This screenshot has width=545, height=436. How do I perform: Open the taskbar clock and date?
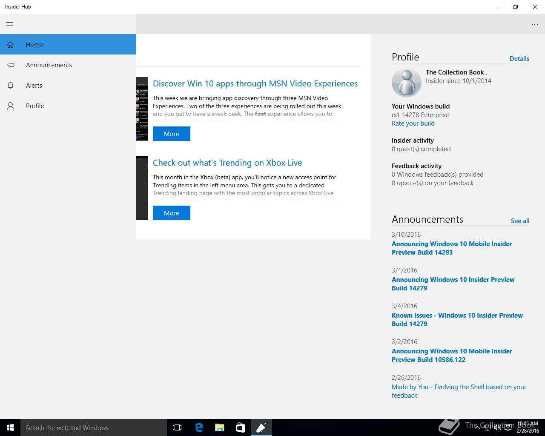(x=528, y=427)
